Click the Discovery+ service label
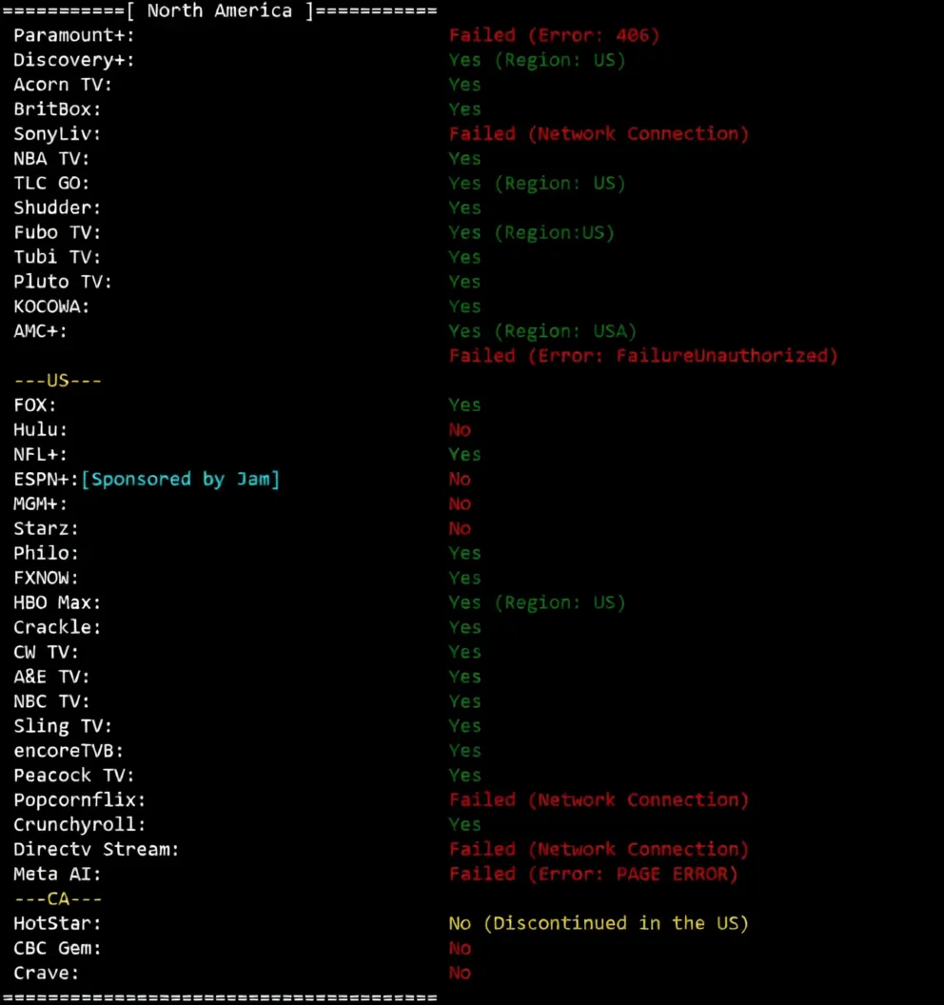The width and height of the screenshot is (944, 1005). point(73,60)
